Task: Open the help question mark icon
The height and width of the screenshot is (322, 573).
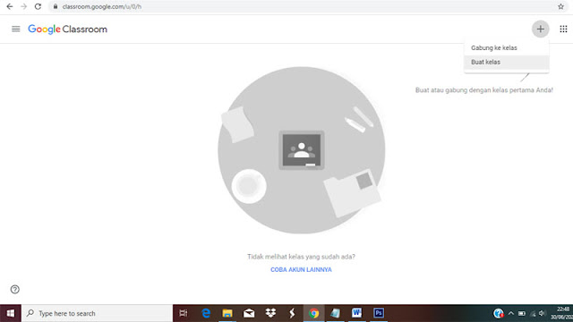Action: point(15,290)
